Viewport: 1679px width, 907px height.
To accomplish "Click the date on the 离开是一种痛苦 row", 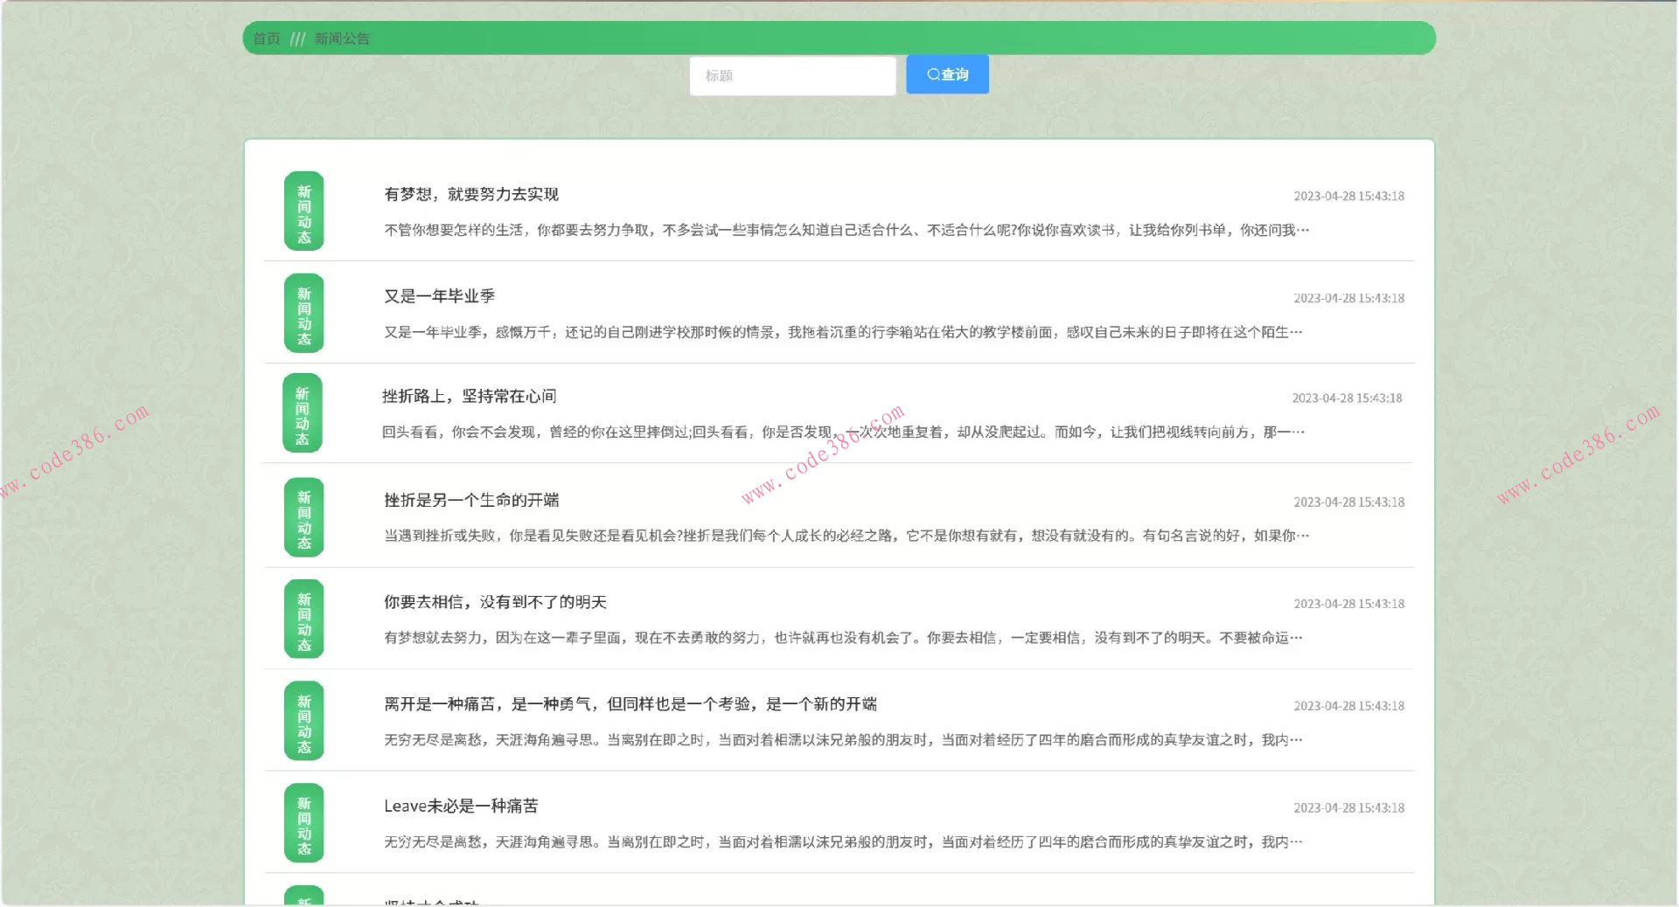I will point(1349,706).
